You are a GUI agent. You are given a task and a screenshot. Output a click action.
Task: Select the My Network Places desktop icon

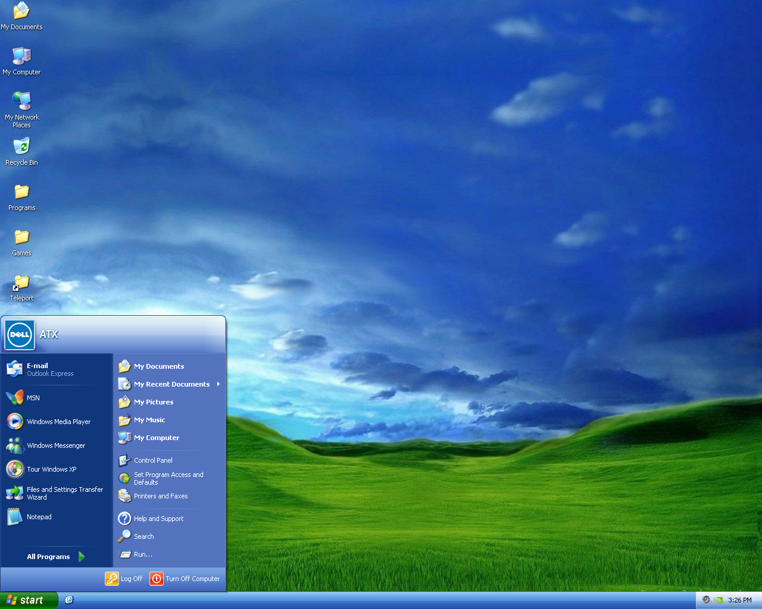21,109
